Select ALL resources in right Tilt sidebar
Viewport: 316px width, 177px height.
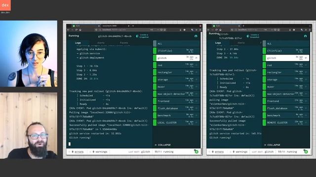click(286, 44)
